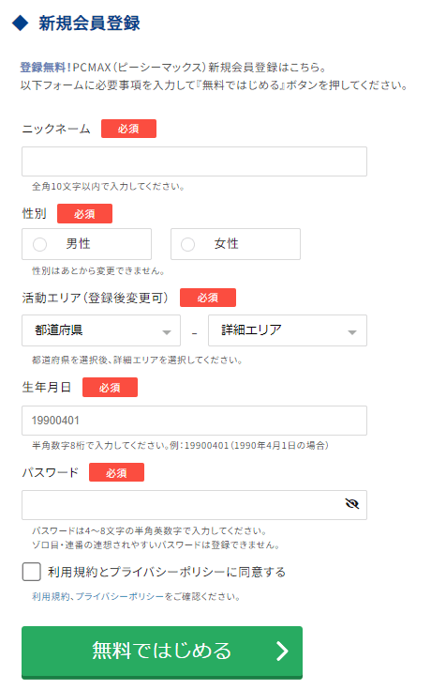Viewport: 431px width, 690px height.
Task: Click the 必須 badge next to ニックネーム
Action: 128,129
